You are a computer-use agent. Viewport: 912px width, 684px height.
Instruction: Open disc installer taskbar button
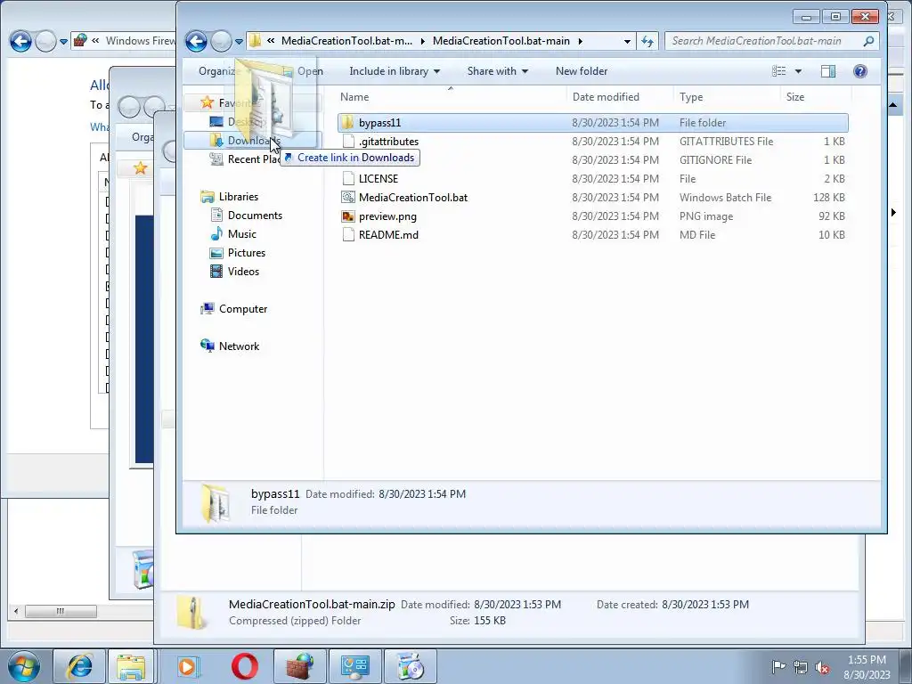[411, 666]
